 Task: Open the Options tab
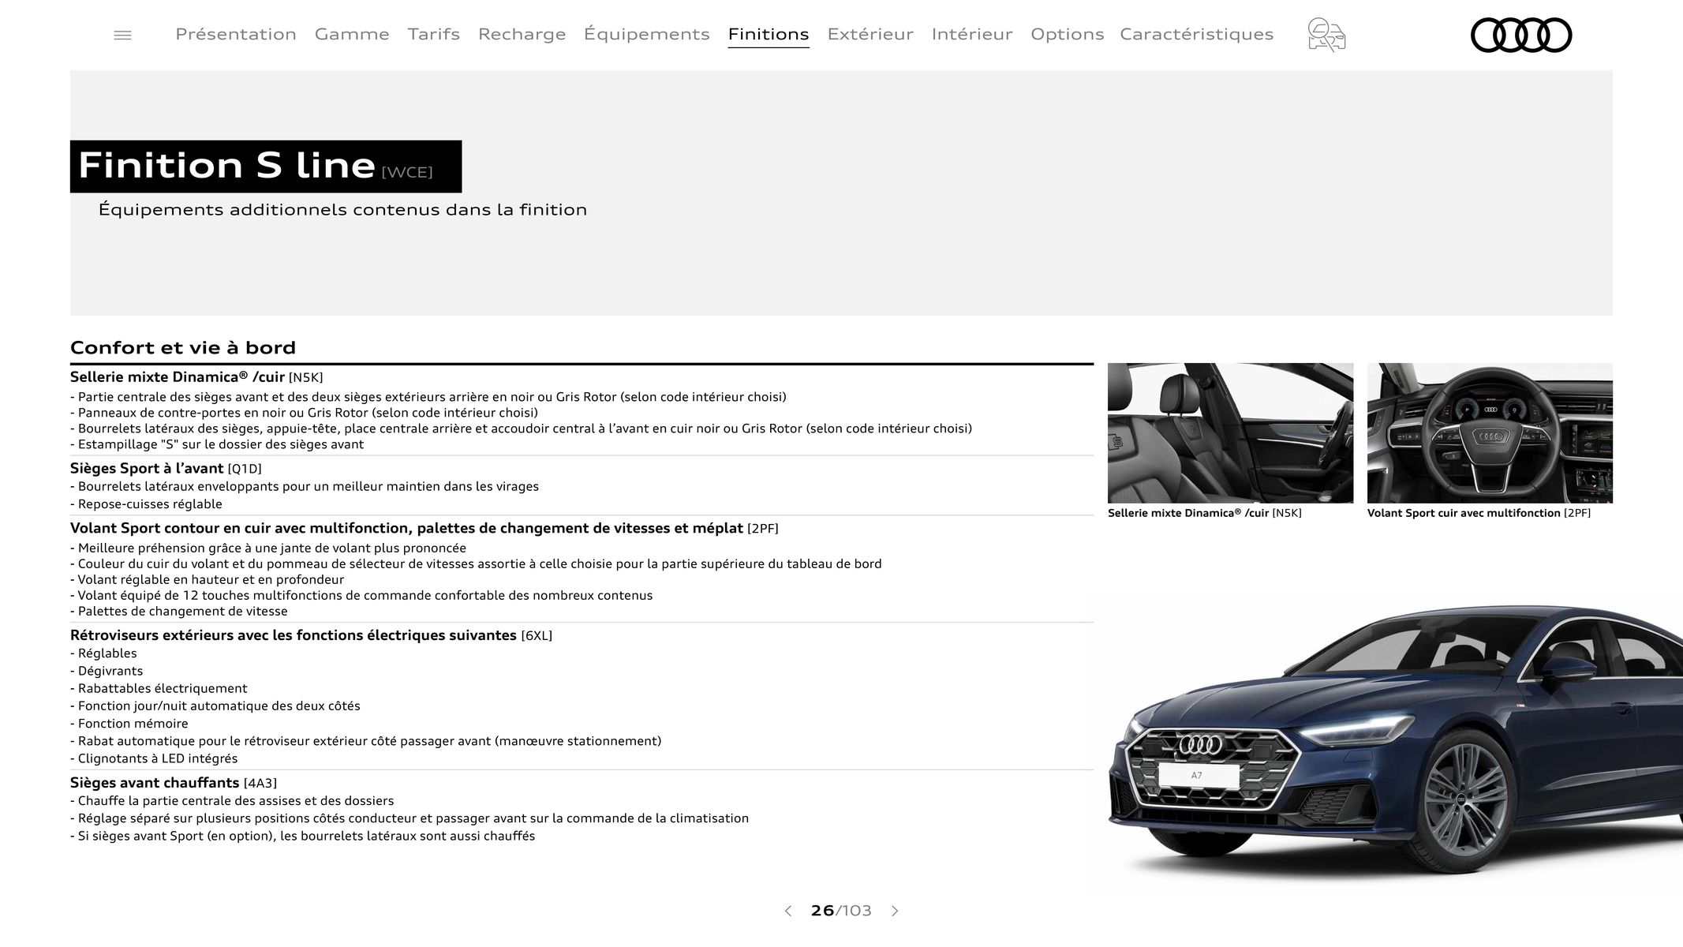click(x=1068, y=34)
